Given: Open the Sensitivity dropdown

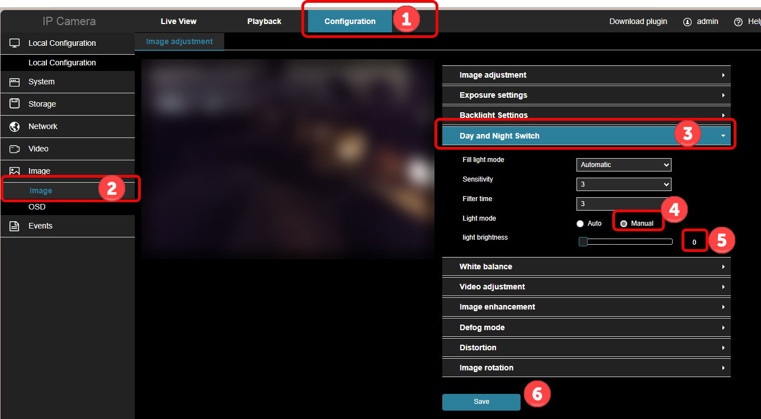Looking at the screenshot, I should click(x=623, y=184).
